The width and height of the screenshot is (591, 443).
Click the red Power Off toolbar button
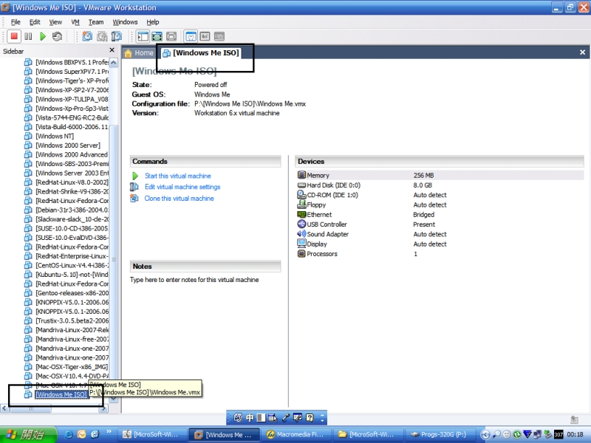click(14, 36)
